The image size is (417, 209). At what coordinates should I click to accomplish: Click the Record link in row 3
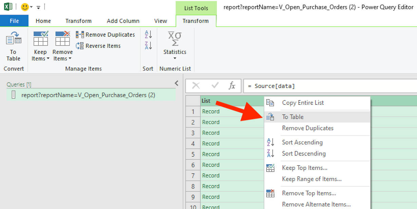click(x=211, y=133)
